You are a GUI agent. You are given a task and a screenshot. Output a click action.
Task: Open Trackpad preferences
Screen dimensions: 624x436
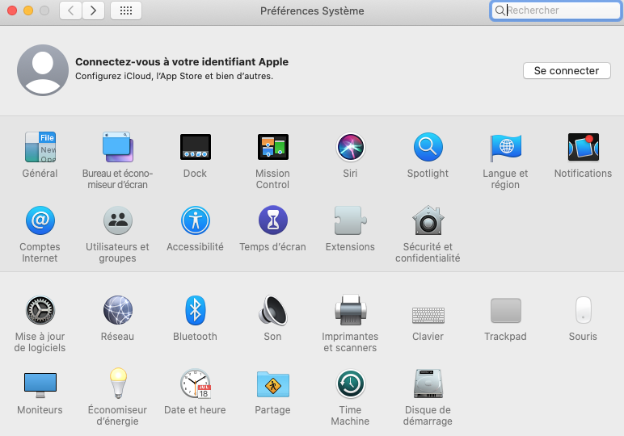[506, 310]
